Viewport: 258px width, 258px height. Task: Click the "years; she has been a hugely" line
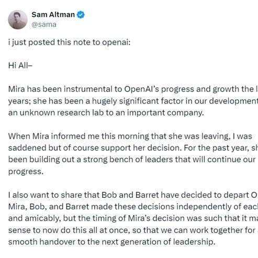click(133, 101)
